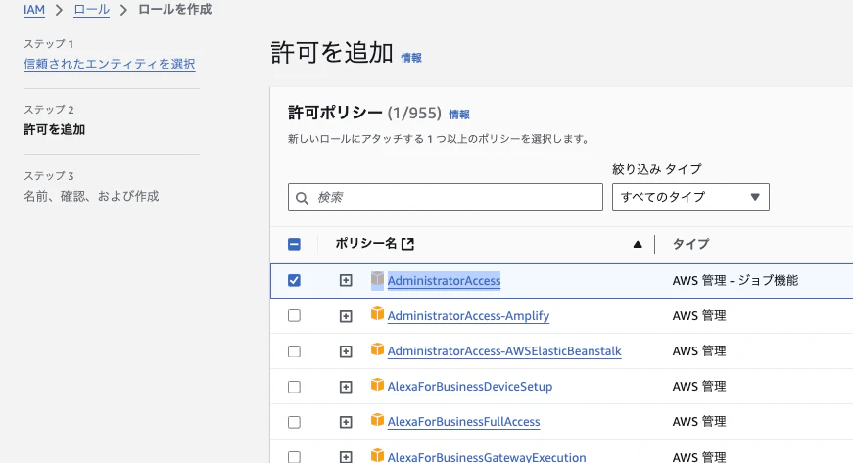Image resolution: width=853 pixels, height=463 pixels.
Task: Select the 許可を追加 step 2 label
Action: 55,130
